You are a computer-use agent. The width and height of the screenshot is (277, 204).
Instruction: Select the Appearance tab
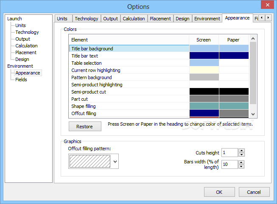(x=237, y=18)
